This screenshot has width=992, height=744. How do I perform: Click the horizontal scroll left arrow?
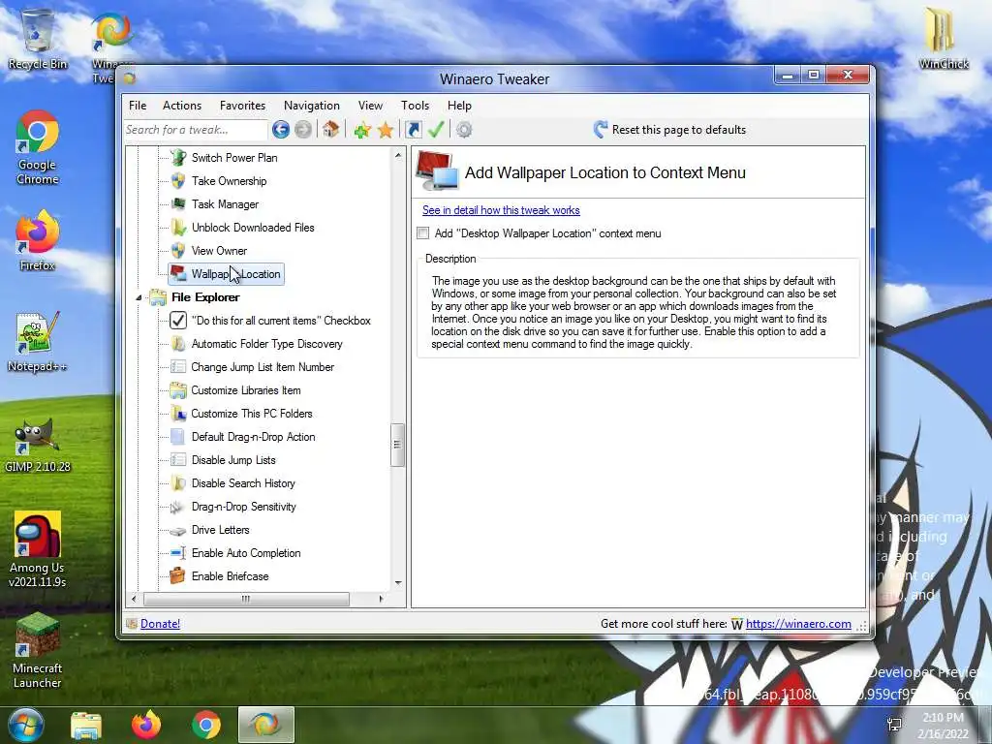pyautogui.click(x=134, y=599)
